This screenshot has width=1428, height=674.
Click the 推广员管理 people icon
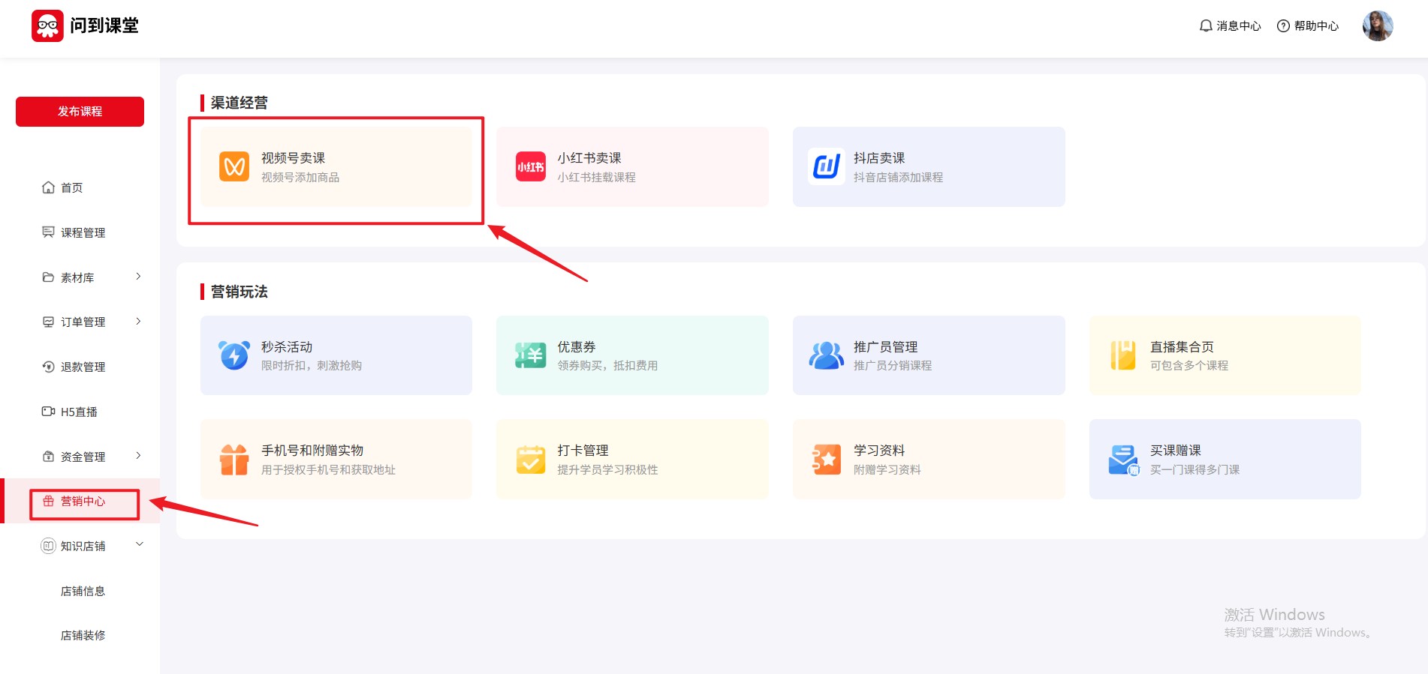click(x=827, y=355)
